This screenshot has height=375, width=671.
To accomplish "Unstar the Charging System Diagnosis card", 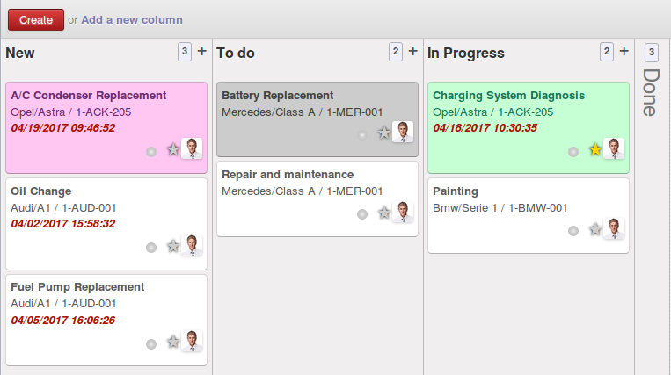I will click(595, 150).
